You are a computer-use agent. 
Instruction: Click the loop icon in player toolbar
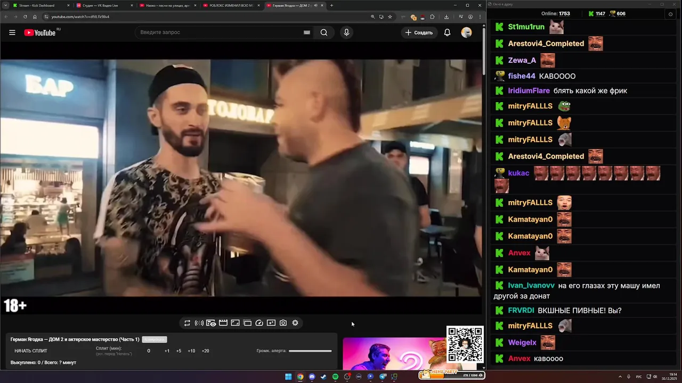click(x=187, y=323)
